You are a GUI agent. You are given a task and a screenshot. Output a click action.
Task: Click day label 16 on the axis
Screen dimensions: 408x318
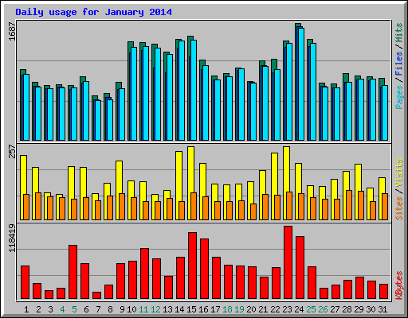[x=203, y=309]
